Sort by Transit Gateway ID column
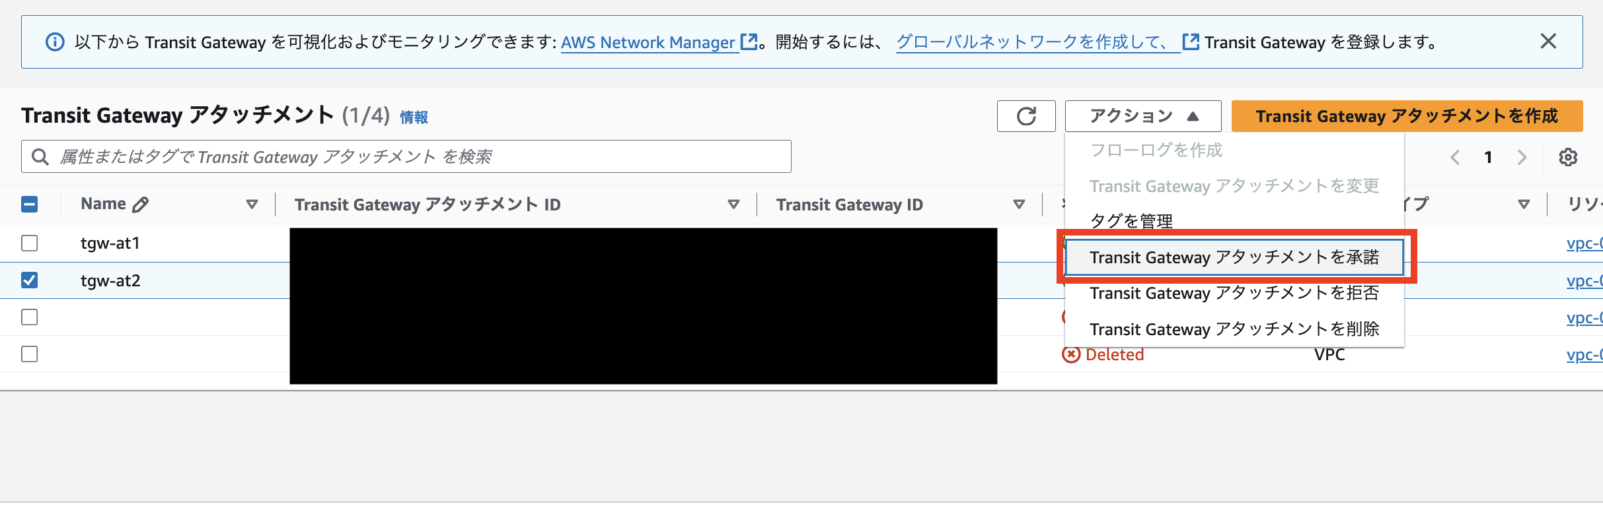1603x508 pixels. click(1020, 205)
